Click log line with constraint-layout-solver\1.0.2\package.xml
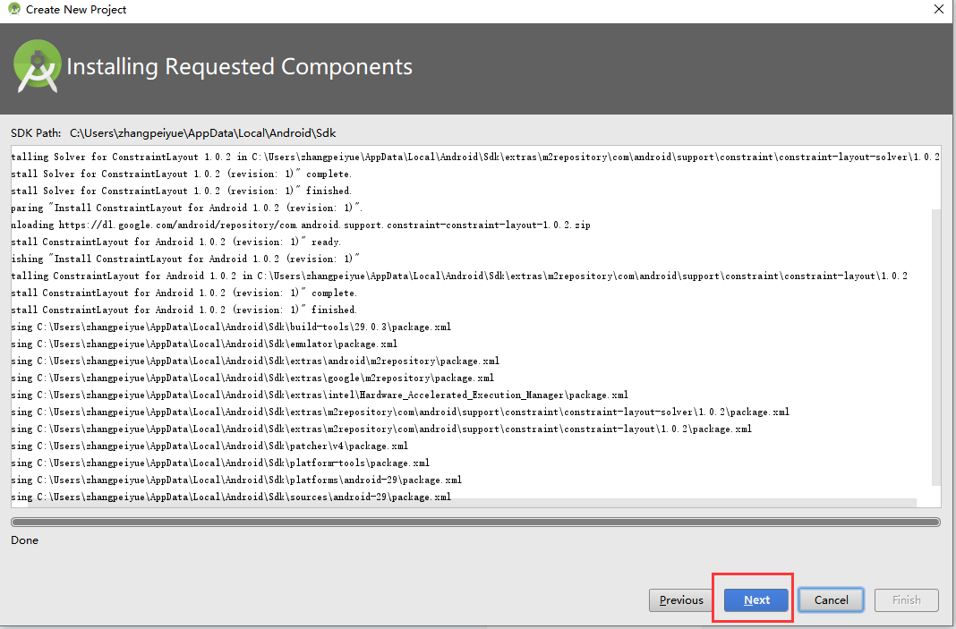 coord(400,412)
